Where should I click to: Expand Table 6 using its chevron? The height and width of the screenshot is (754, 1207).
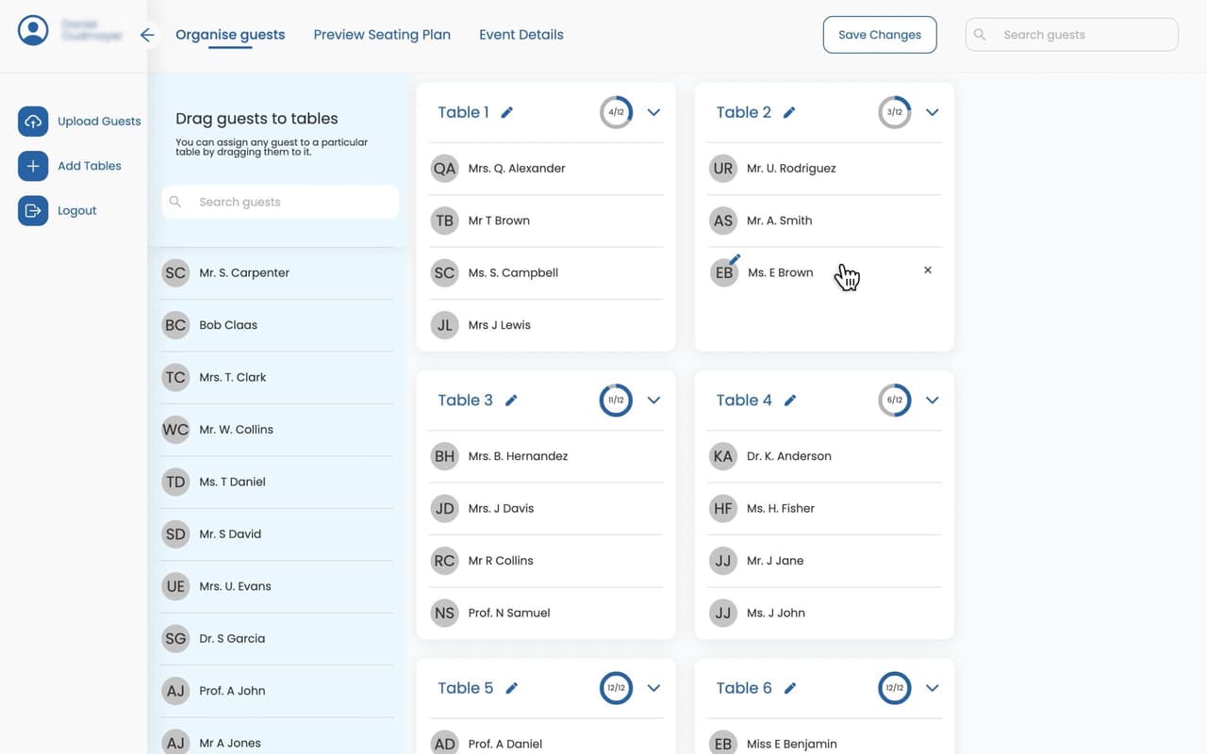pos(932,687)
